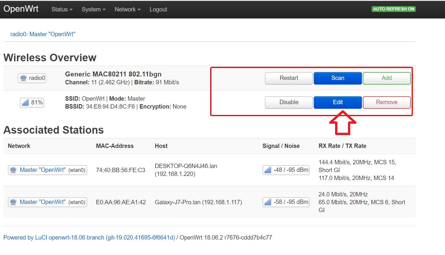This screenshot has height=255, width=445.
Task: Click the radio0 wireless device icon
Action: coord(23,78)
